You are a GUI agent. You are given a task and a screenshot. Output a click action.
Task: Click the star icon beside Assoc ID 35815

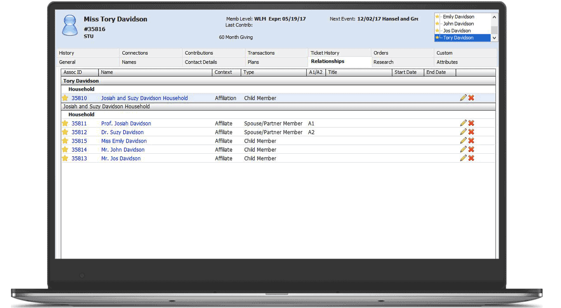(x=65, y=141)
